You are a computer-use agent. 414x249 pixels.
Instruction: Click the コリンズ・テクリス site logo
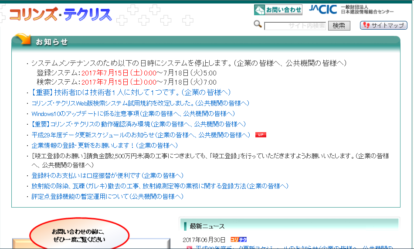(x=60, y=14)
